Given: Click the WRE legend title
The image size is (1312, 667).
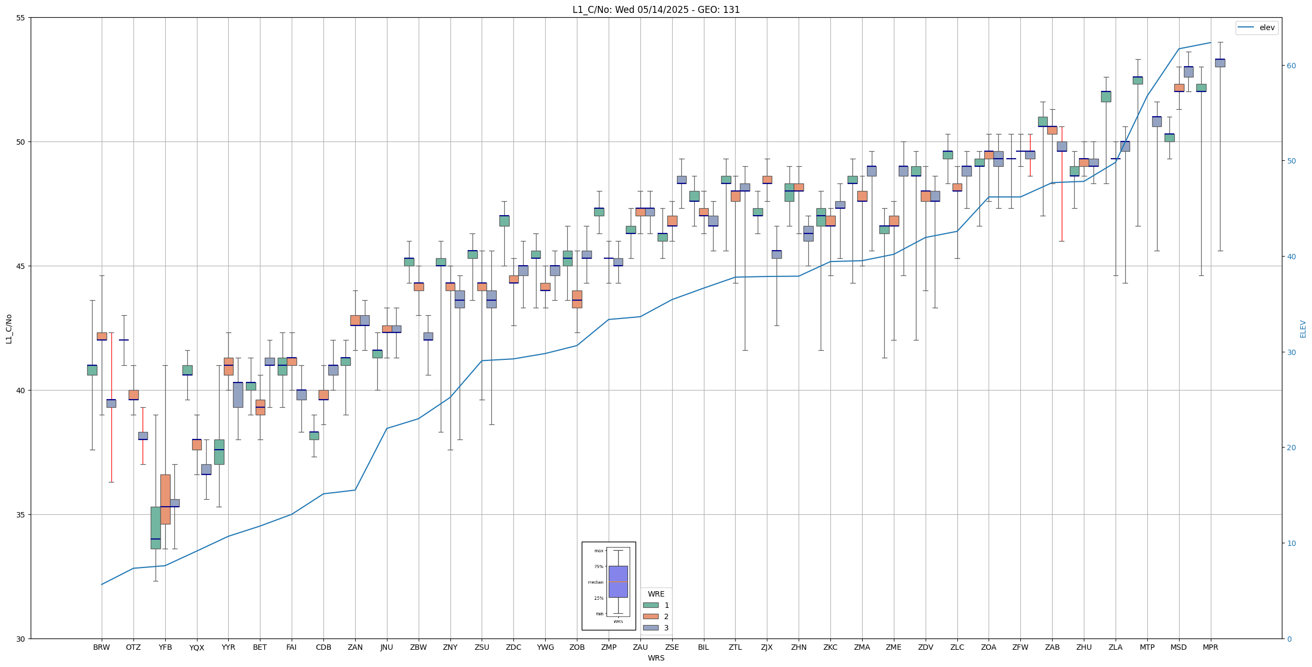Looking at the screenshot, I should coord(656,594).
